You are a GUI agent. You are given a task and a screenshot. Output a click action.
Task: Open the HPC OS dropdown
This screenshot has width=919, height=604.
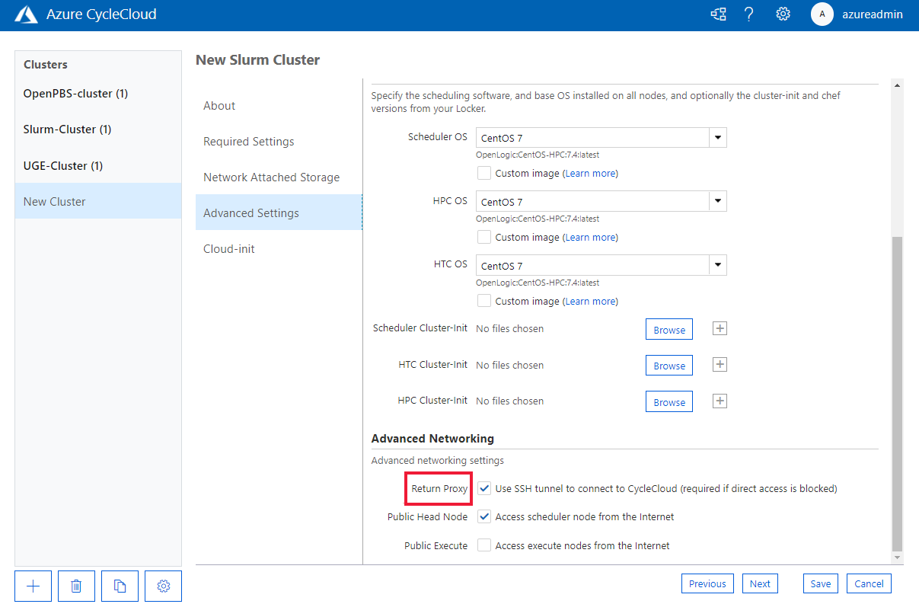pyautogui.click(x=716, y=201)
